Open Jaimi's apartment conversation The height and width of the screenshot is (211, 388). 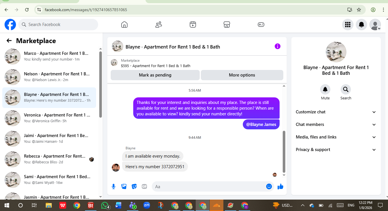pos(49,139)
